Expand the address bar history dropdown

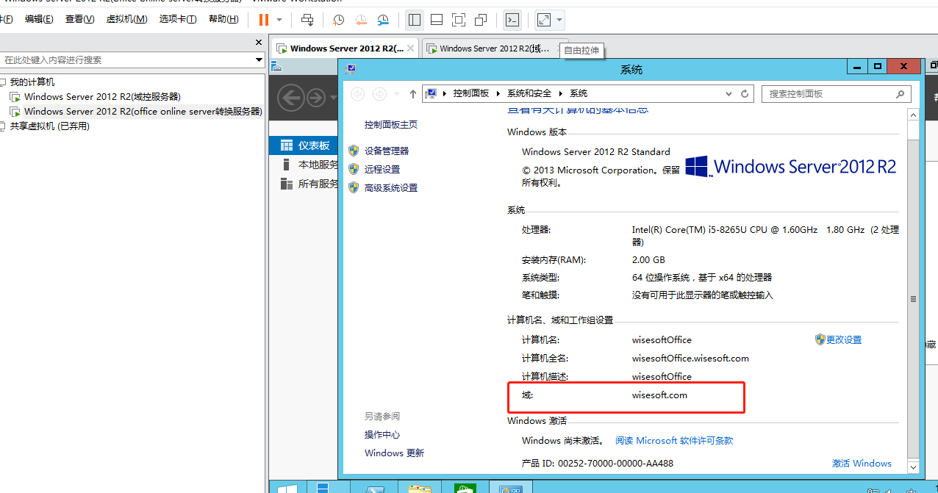point(729,94)
